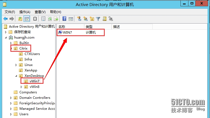Go up one level via folder-arrow icon
The height and width of the screenshot is (118, 210).
(20, 19)
